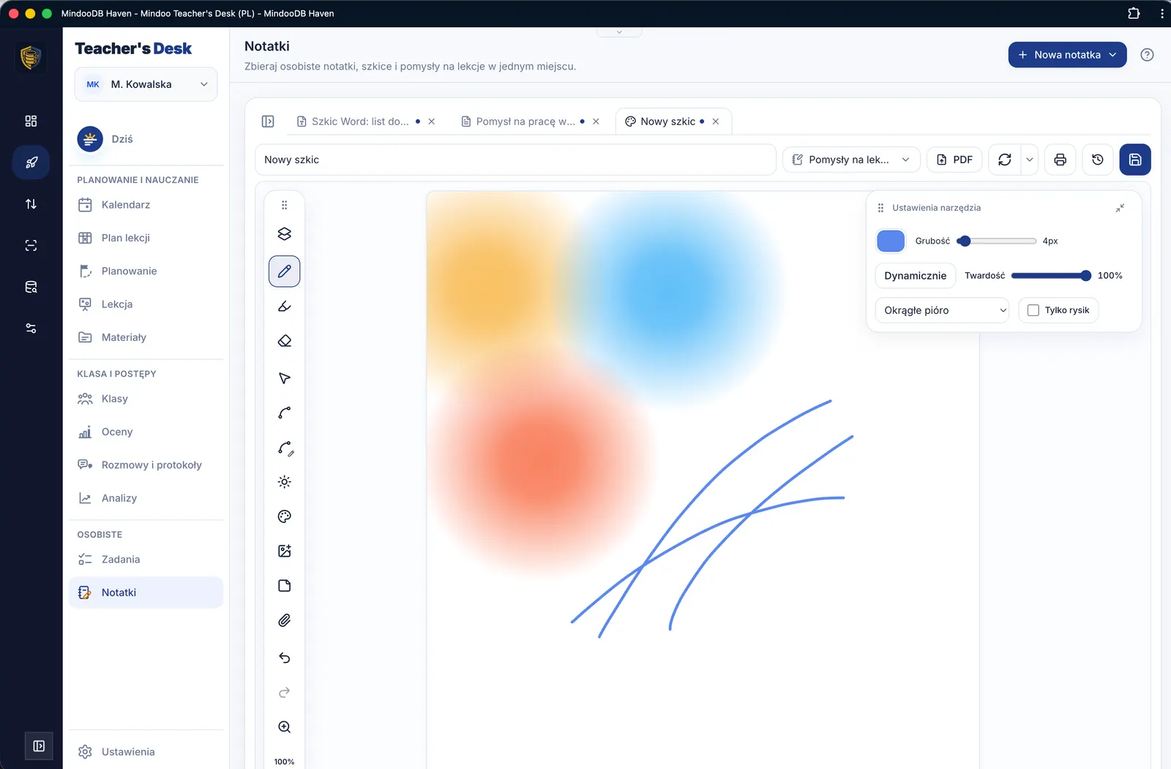
Task: Select the highlighter tool
Action: pos(285,306)
